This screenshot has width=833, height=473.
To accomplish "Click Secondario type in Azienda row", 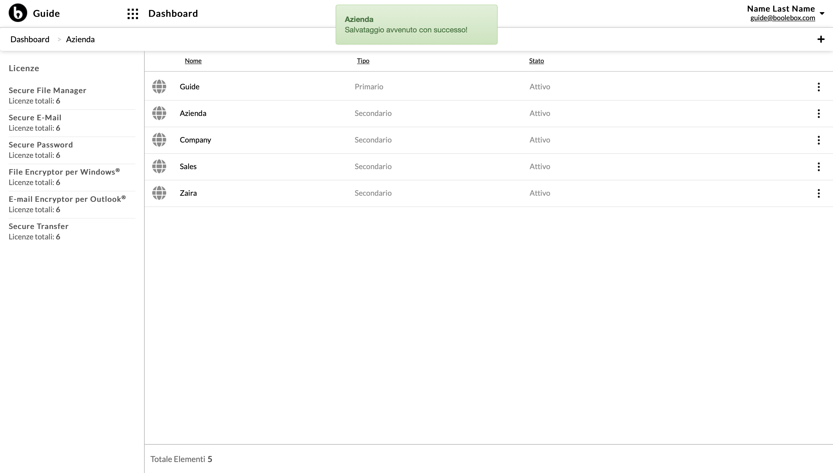I will [x=373, y=113].
